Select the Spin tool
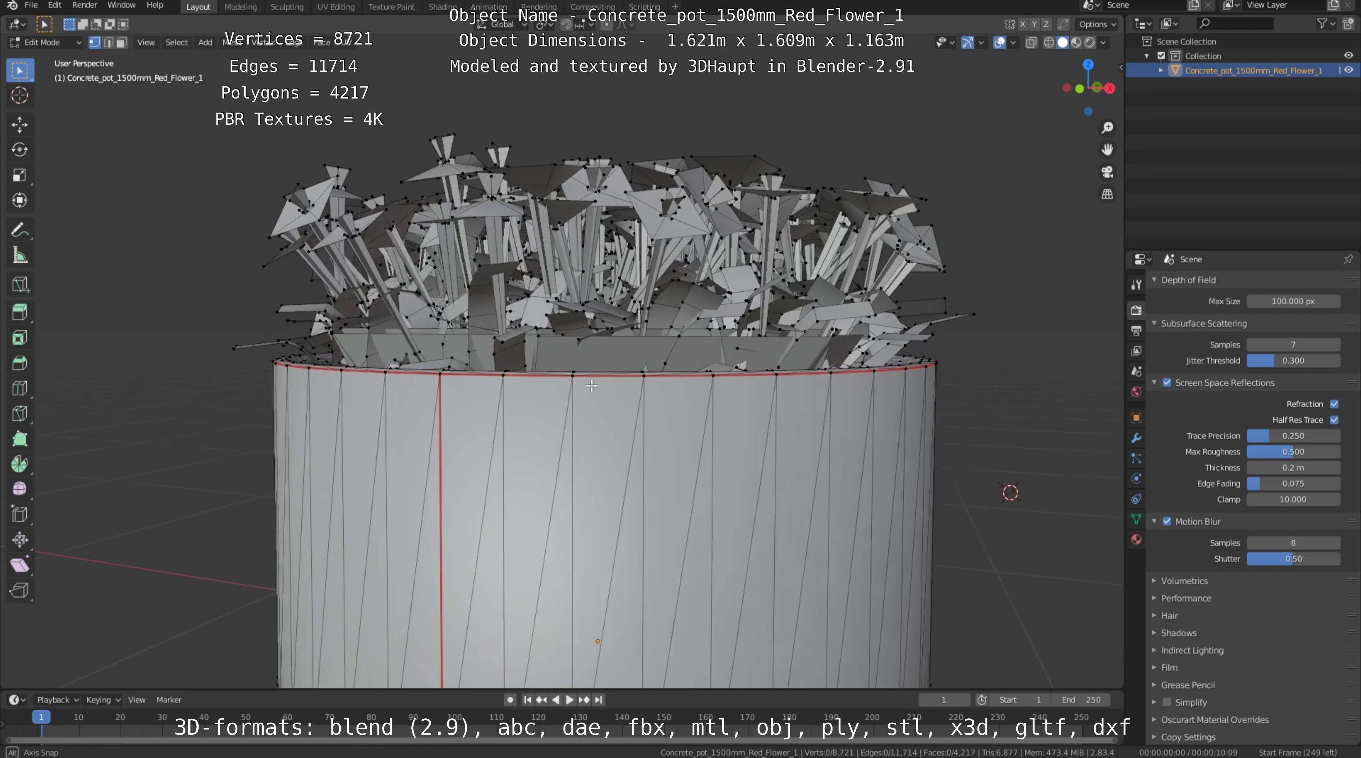Image resolution: width=1361 pixels, height=758 pixels. click(20, 464)
